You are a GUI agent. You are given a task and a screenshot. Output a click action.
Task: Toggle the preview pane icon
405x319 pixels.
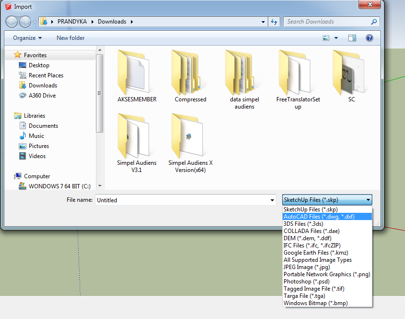(x=352, y=38)
